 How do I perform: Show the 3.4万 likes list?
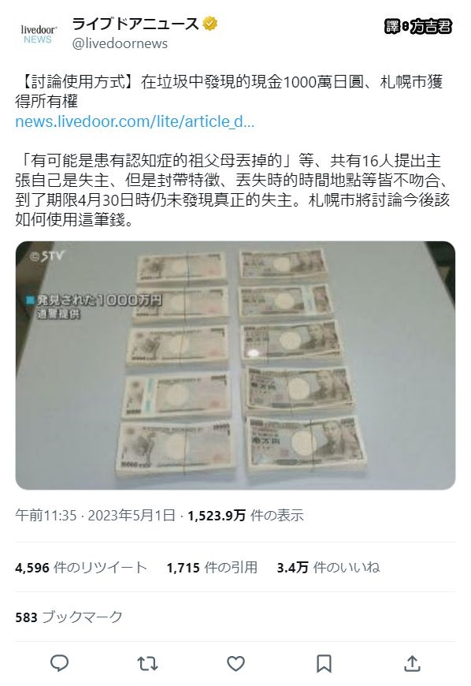328,568
